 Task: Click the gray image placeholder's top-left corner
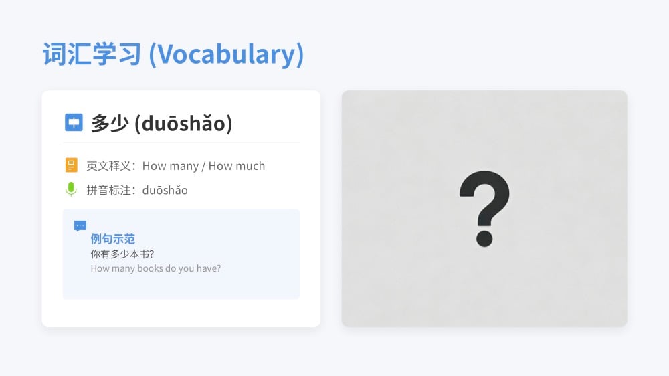pos(348,97)
